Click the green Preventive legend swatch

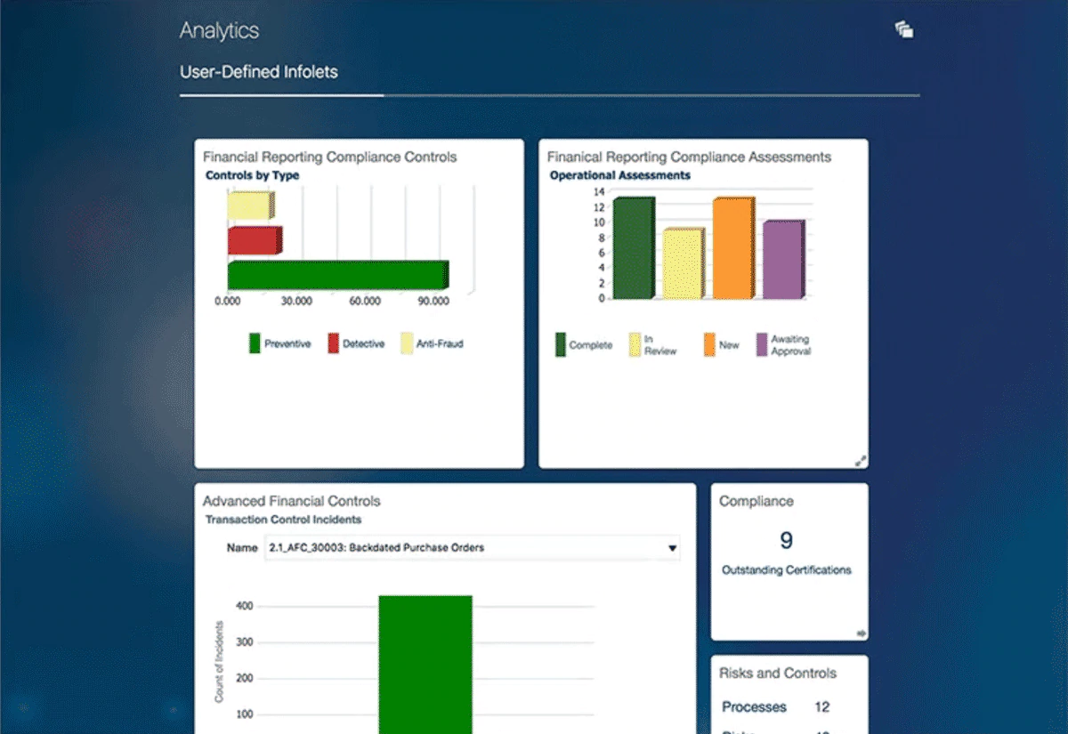coord(255,343)
